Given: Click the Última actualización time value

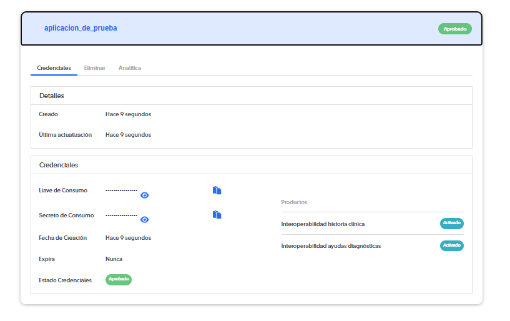Looking at the screenshot, I should (x=128, y=135).
